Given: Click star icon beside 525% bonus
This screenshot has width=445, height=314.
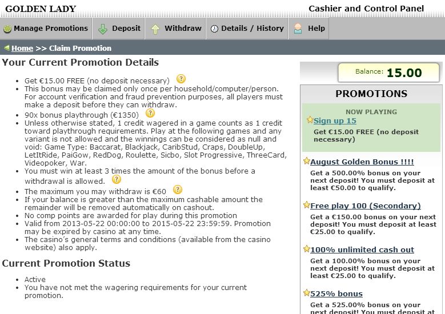Looking at the screenshot, I should [307, 293].
